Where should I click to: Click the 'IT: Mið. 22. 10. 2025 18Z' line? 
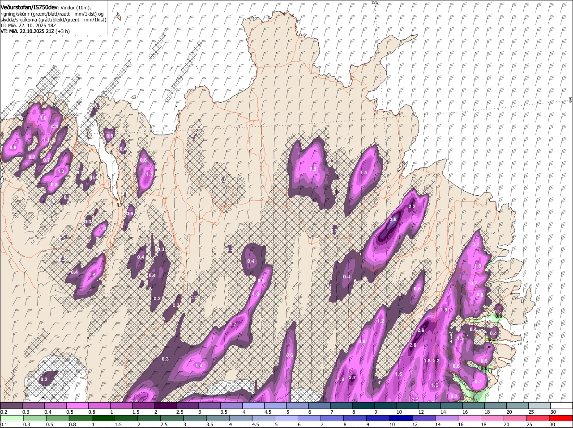point(28,25)
